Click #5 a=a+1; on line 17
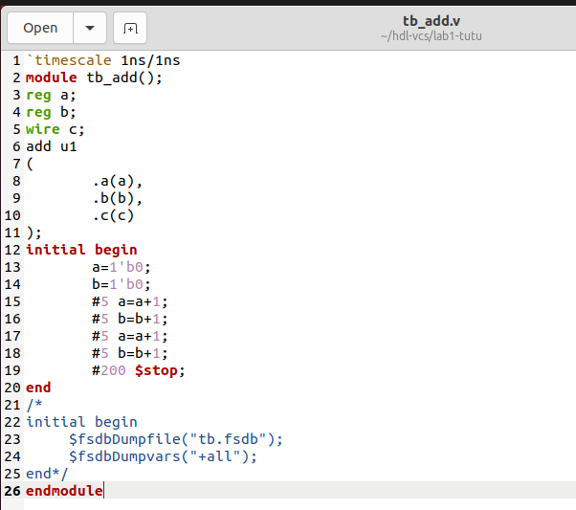This screenshot has height=510, width=576. (130, 336)
